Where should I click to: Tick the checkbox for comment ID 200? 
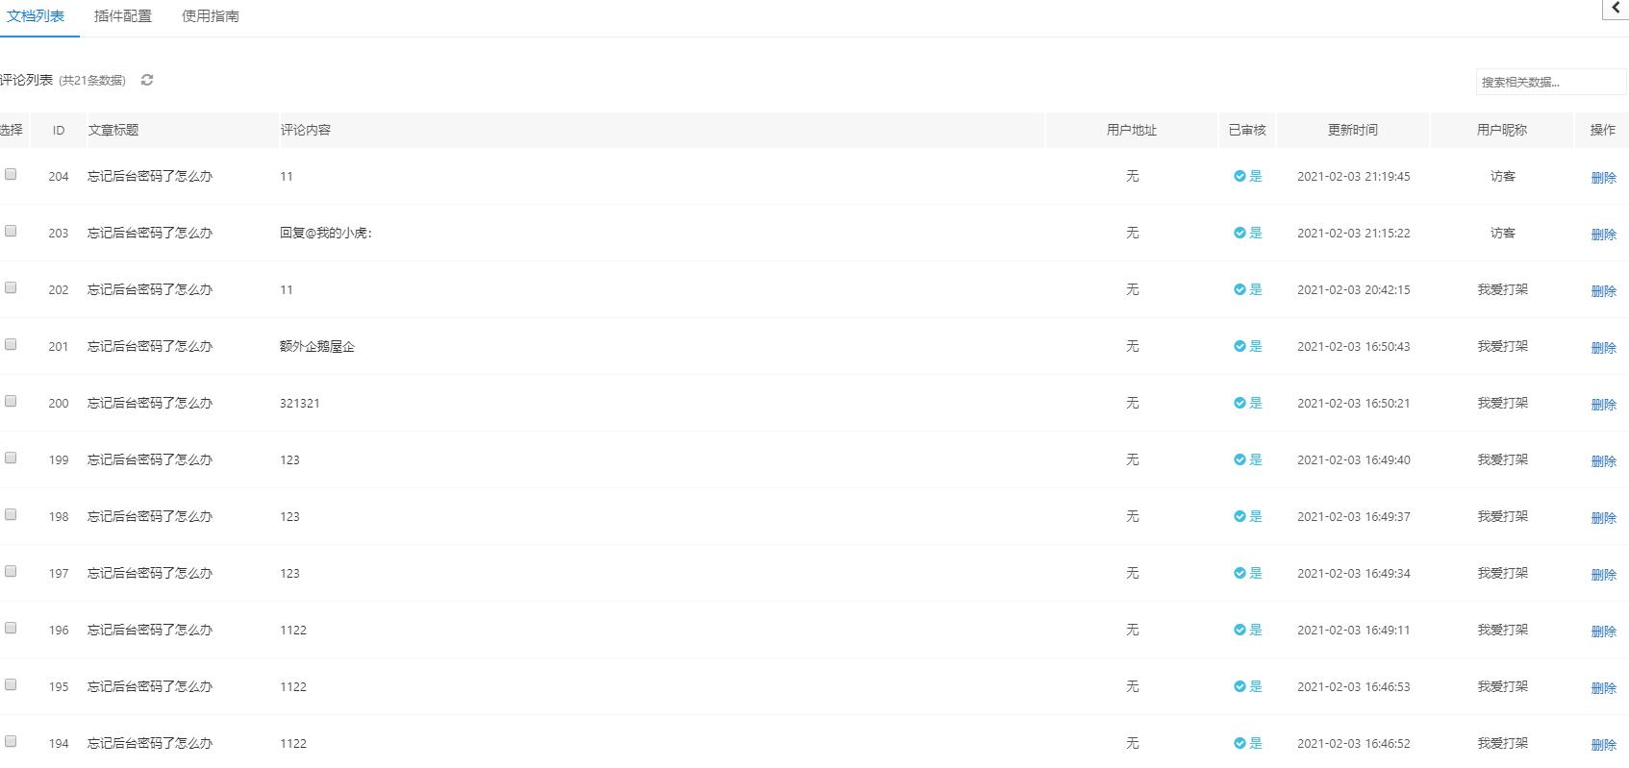[11, 401]
